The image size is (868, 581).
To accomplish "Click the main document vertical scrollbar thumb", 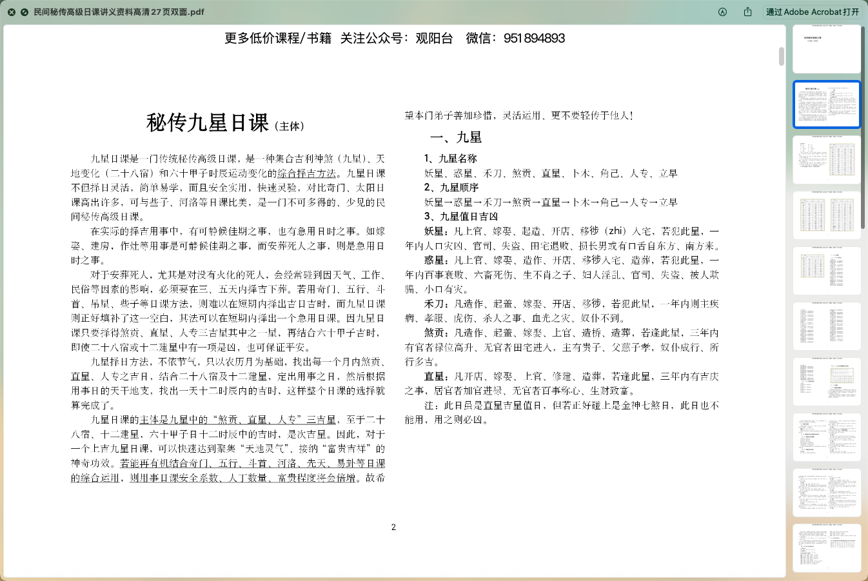I will point(781,57).
